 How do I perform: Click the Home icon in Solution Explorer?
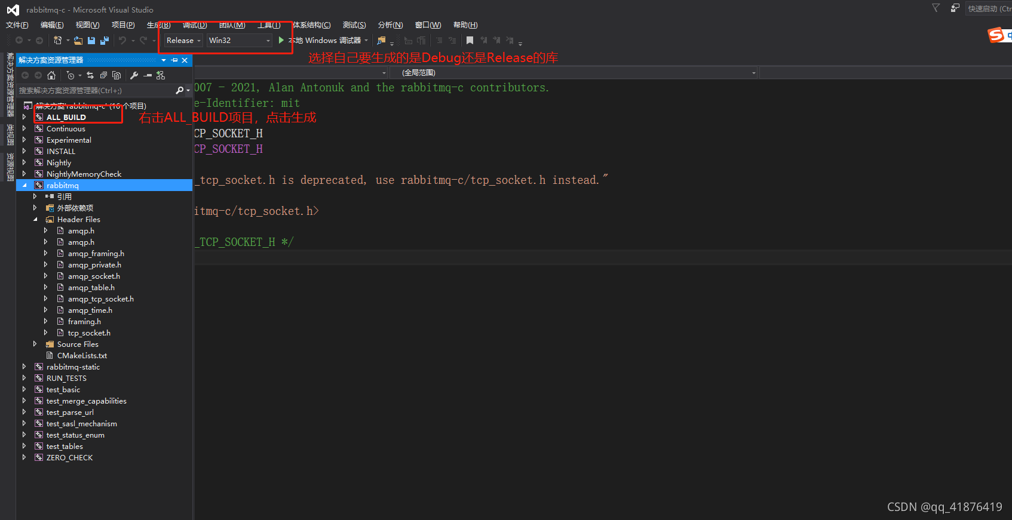point(51,75)
